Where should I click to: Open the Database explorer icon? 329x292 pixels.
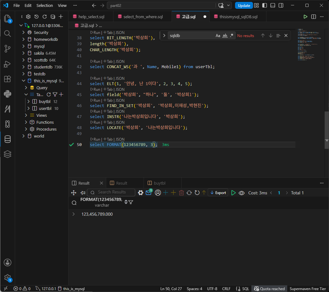8,139
